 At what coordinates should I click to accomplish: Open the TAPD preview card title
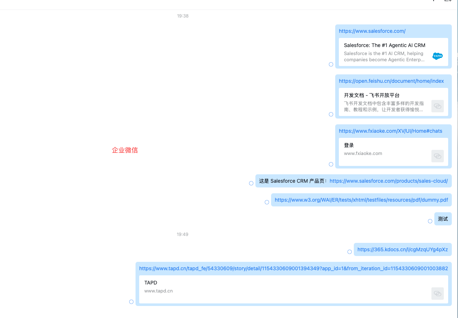151,283
